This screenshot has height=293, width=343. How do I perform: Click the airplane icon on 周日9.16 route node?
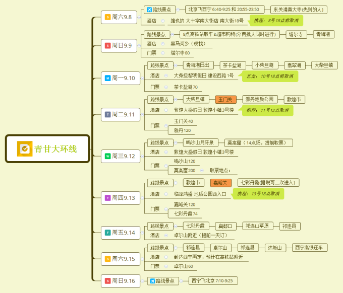[x=152, y=281]
